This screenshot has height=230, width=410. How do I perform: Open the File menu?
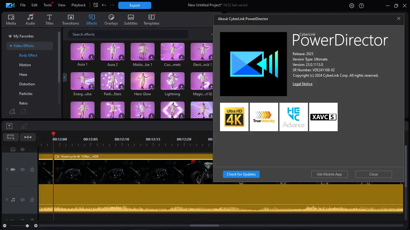(x=23, y=5)
